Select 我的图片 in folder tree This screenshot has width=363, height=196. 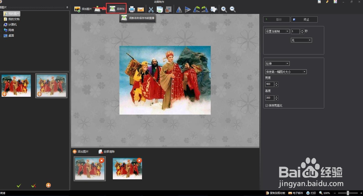pos(12,14)
